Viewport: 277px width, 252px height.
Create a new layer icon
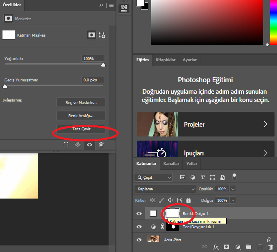(260, 247)
